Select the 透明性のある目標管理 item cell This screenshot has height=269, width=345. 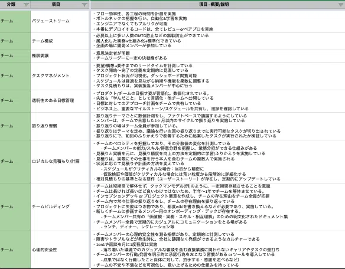tap(60, 101)
